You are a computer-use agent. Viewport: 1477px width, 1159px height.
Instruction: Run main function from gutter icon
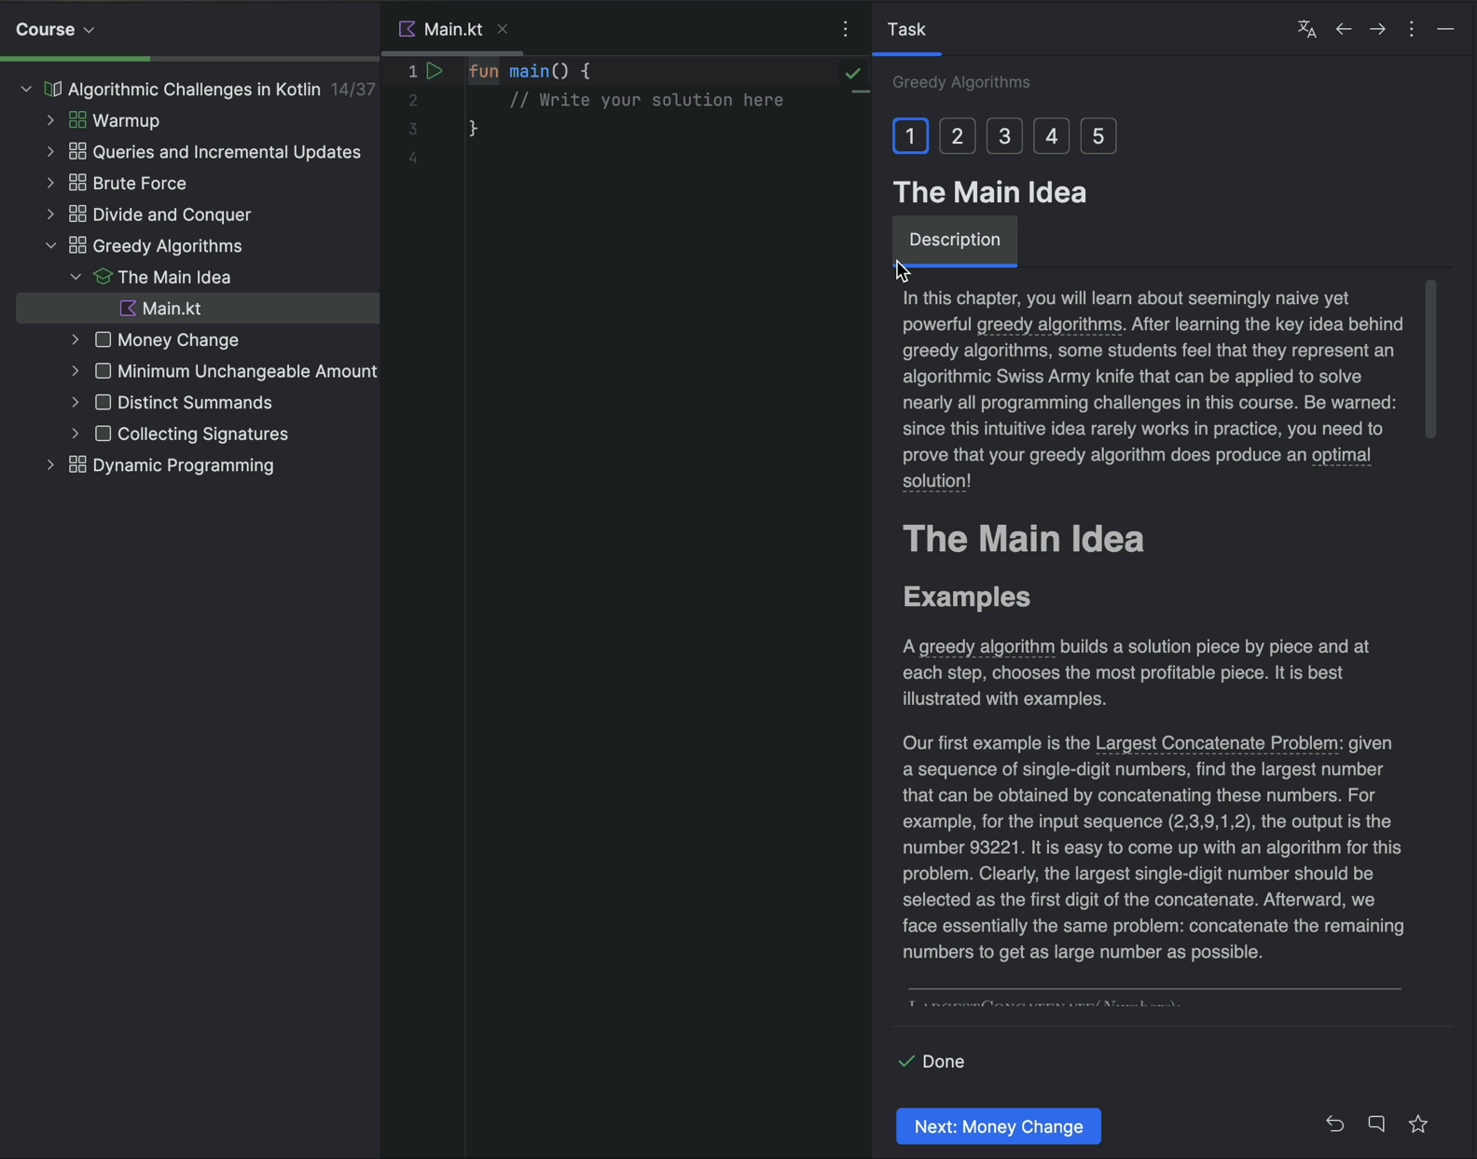click(435, 71)
